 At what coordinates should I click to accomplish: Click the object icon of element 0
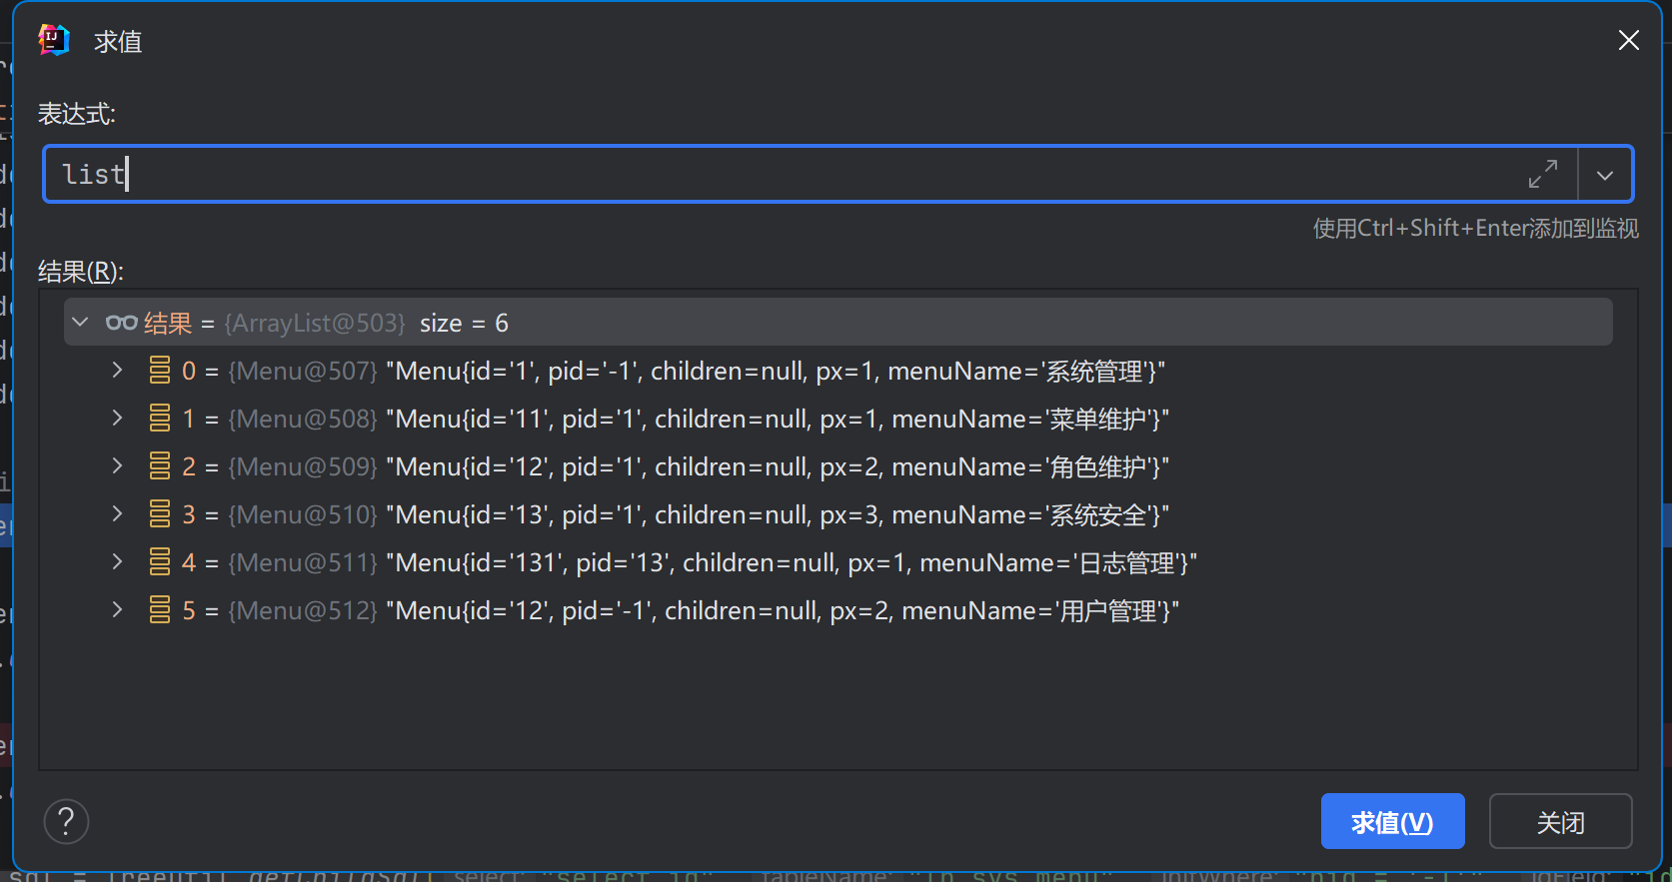(160, 371)
